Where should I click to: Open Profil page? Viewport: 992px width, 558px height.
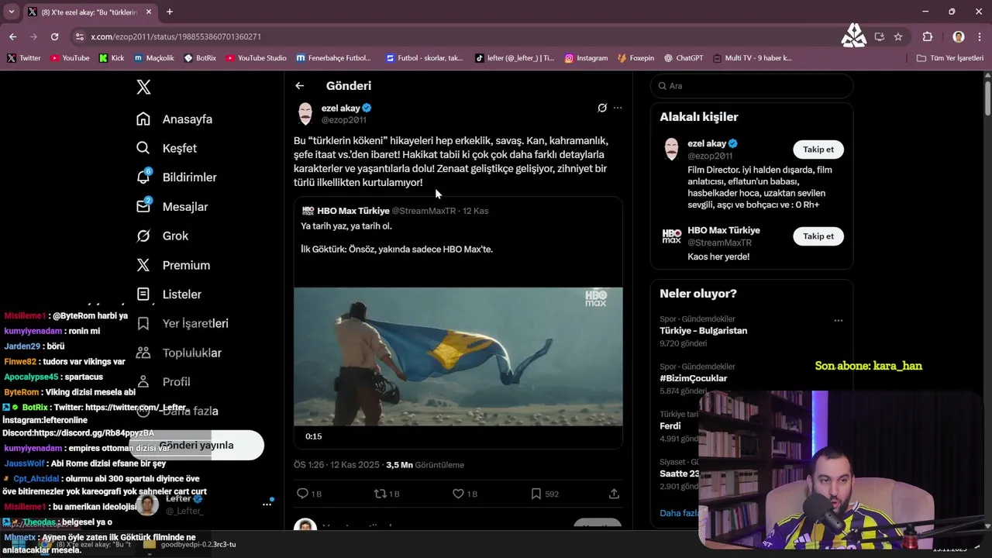tap(164, 382)
